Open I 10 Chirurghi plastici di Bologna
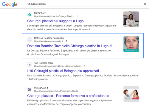 pos(63,71)
